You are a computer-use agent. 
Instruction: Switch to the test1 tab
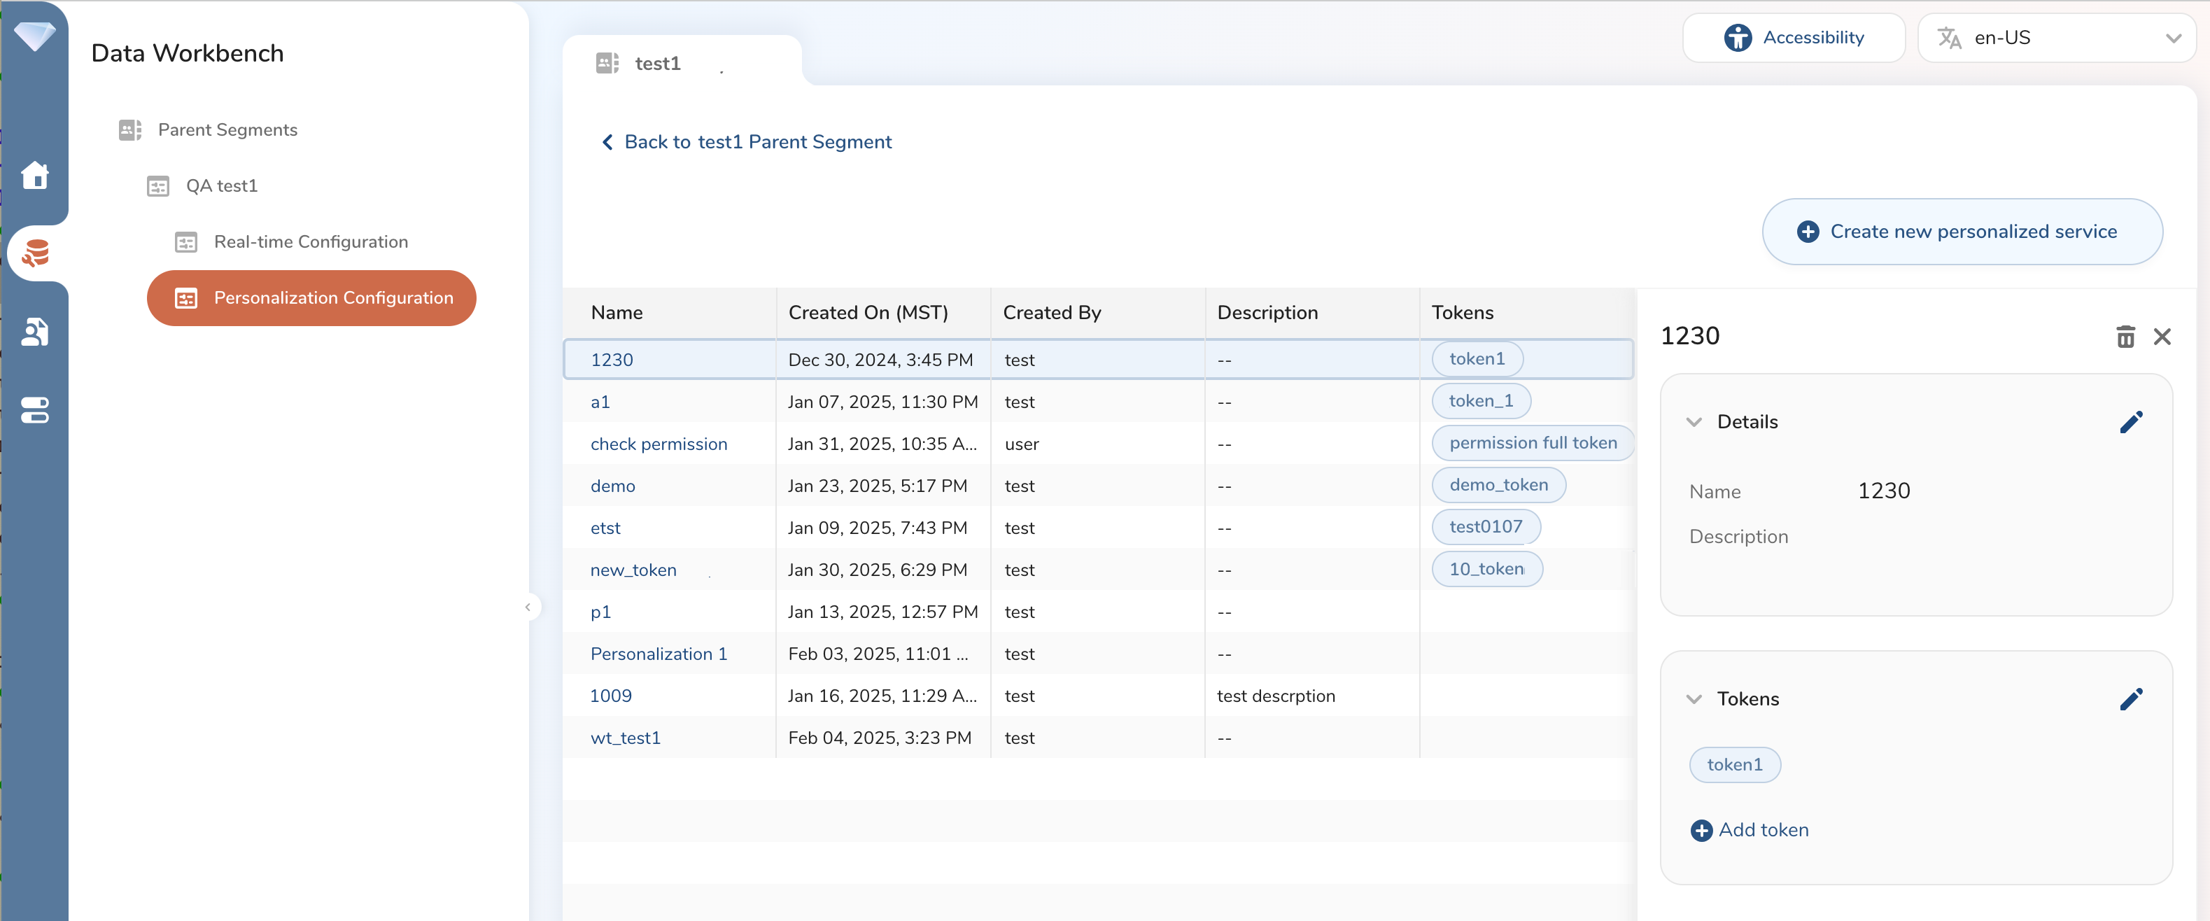tap(657, 64)
